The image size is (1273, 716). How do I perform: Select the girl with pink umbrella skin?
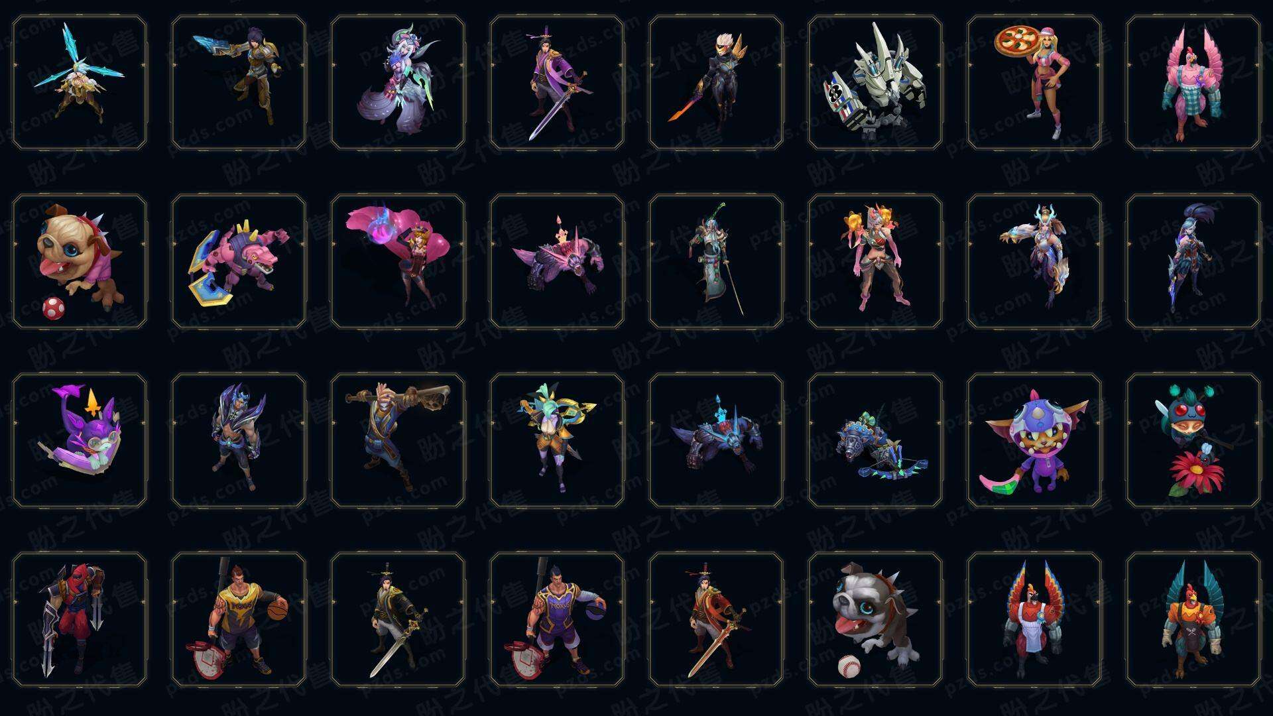pyautogui.click(x=398, y=262)
